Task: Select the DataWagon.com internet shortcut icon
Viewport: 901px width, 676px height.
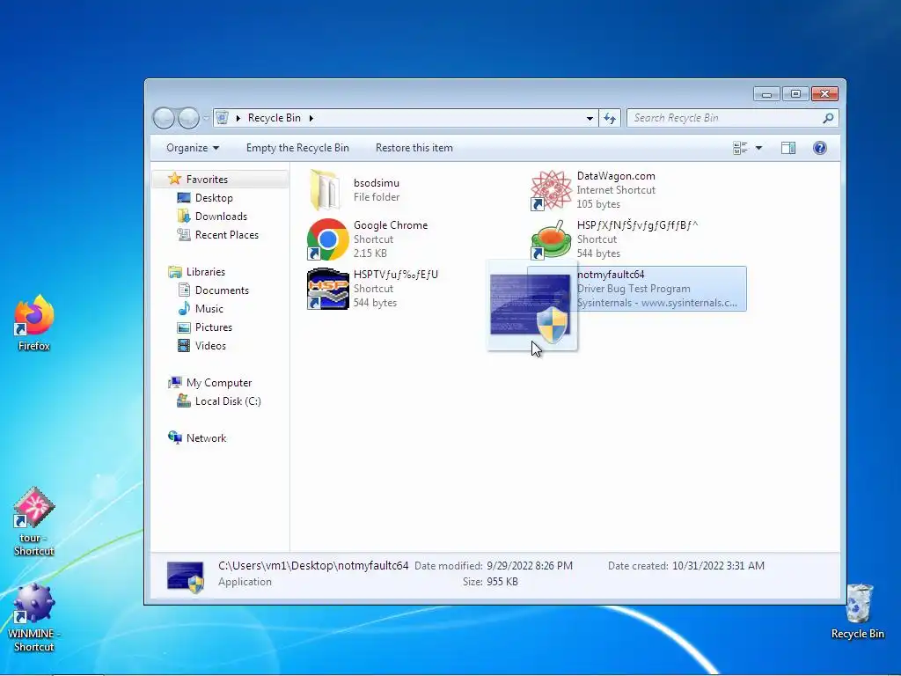Action: click(551, 190)
